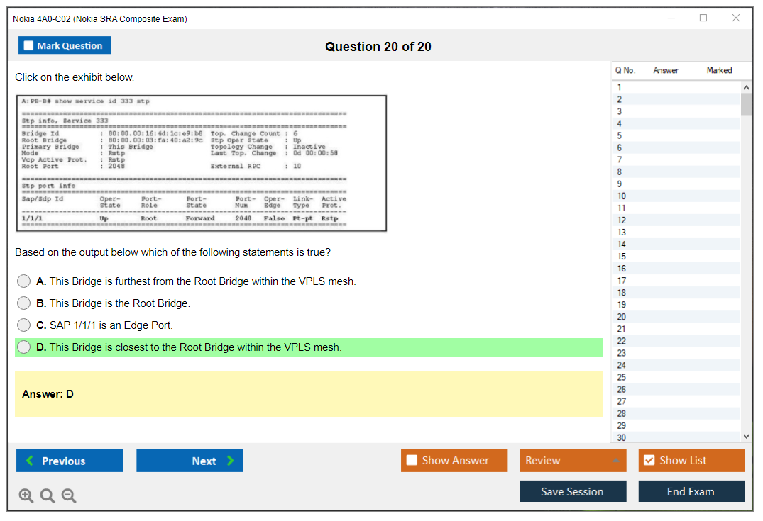Select option C about SAP 1/1/1
Viewport: 763px width, 521px height.
24,325
